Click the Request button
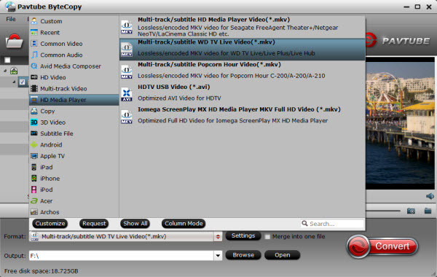Image resolution: width=437 pixels, height=277 pixels. pos(94,224)
